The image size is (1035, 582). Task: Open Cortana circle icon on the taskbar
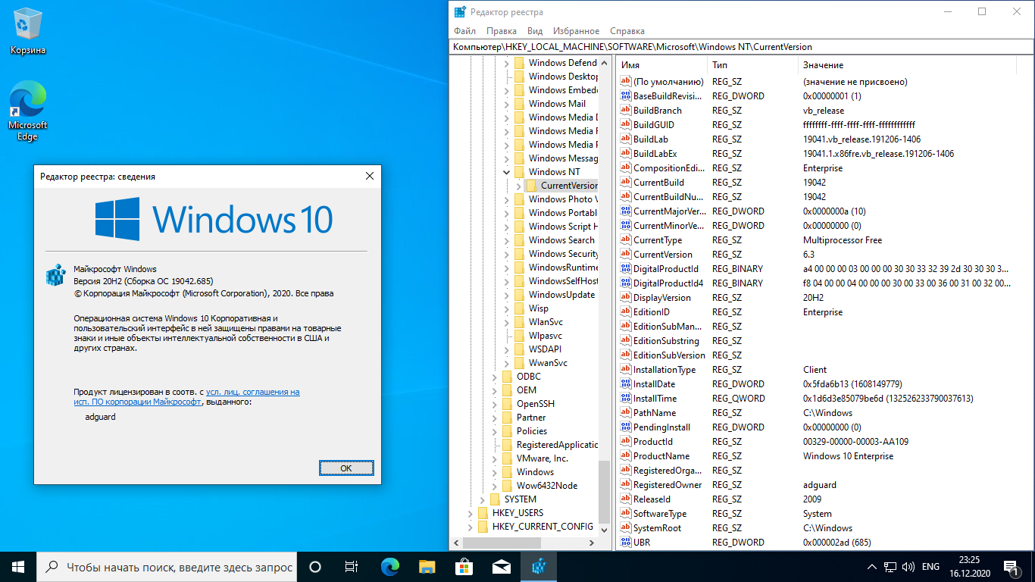tap(315, 567)
